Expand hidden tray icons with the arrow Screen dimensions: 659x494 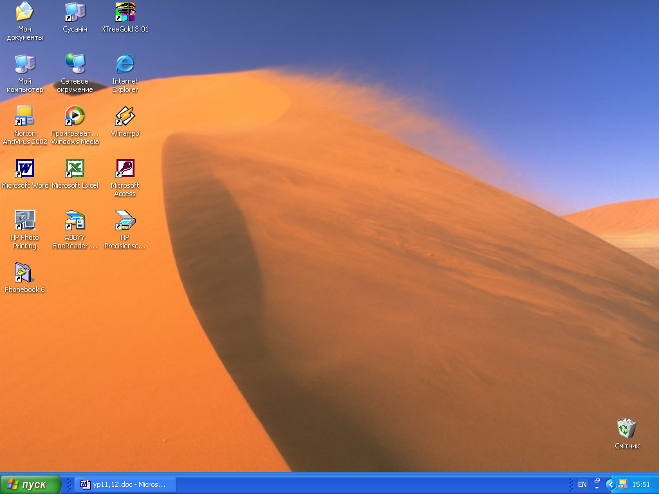coord(611,484)
